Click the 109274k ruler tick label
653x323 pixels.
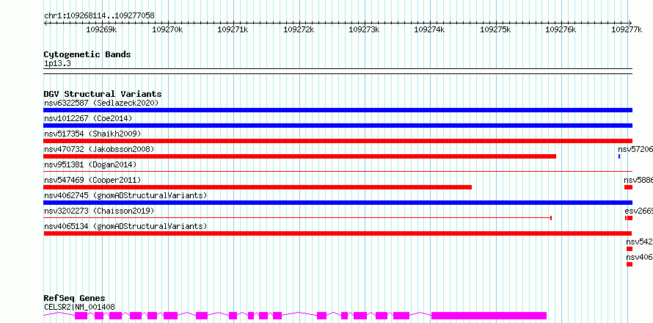430,29
